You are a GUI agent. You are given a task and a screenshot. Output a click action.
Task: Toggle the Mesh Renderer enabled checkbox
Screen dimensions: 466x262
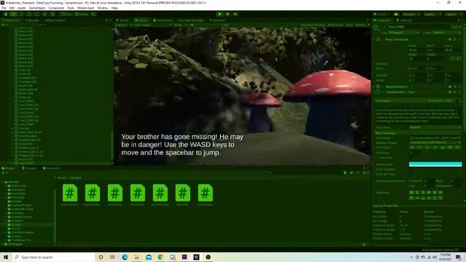(x=383, y=87)
